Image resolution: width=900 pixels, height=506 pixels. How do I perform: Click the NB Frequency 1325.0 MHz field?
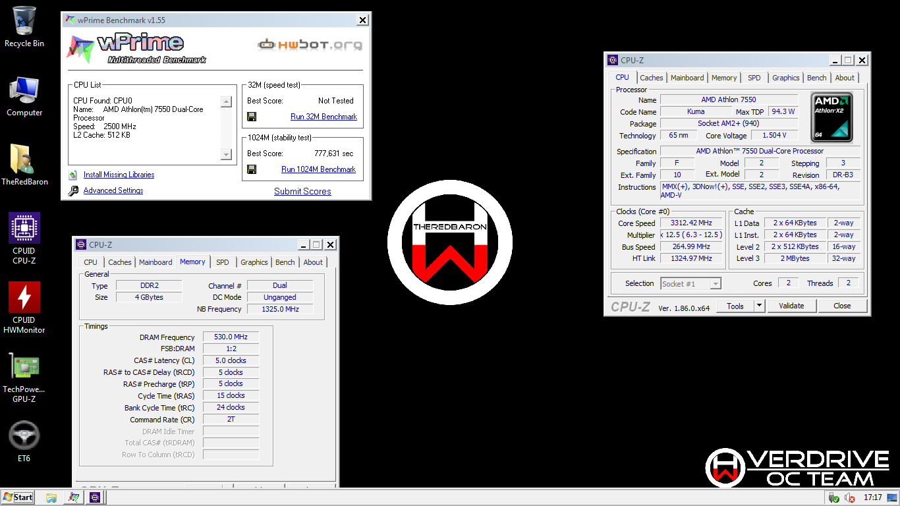280,309
